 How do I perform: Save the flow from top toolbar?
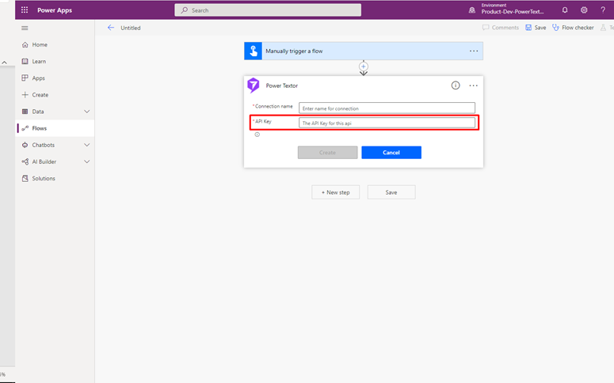[536, 28]
